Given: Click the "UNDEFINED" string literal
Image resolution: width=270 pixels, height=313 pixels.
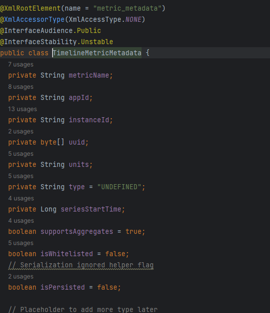Looking at the screenshot, I should pos(119,187).
